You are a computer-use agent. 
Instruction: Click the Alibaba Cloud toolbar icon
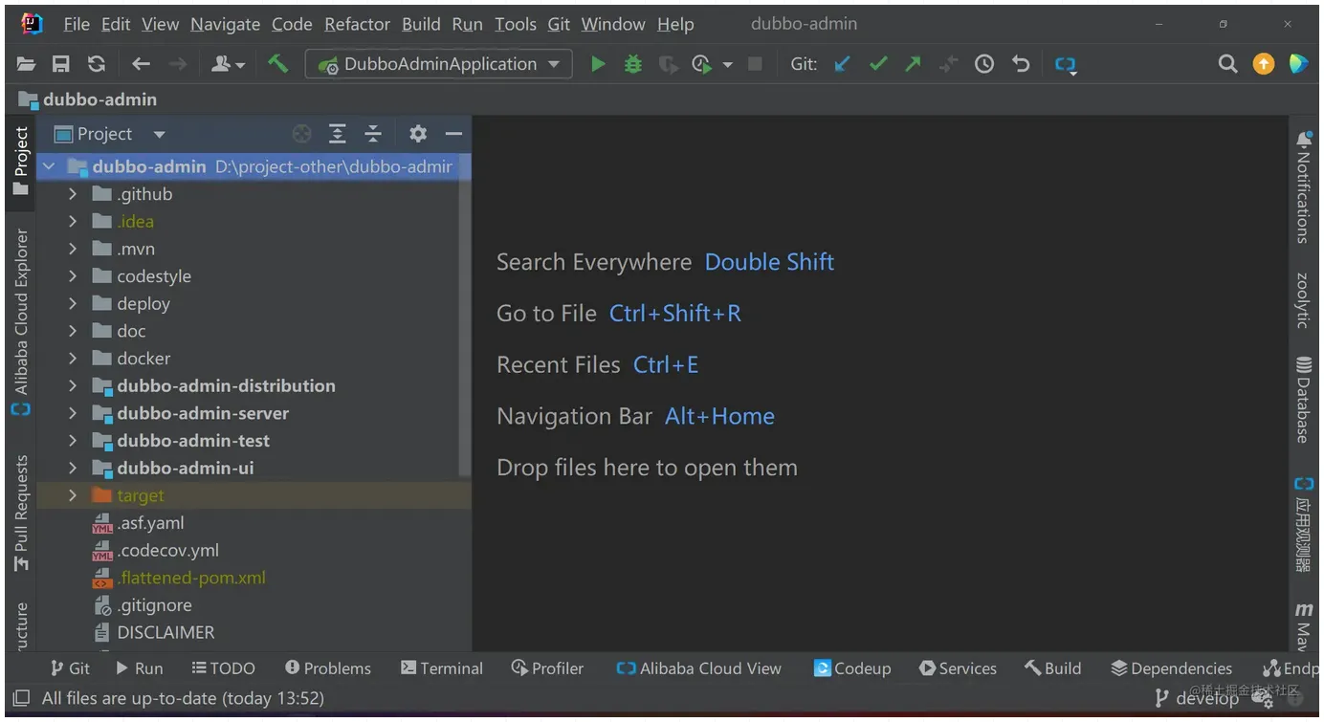coord(1065,65)
